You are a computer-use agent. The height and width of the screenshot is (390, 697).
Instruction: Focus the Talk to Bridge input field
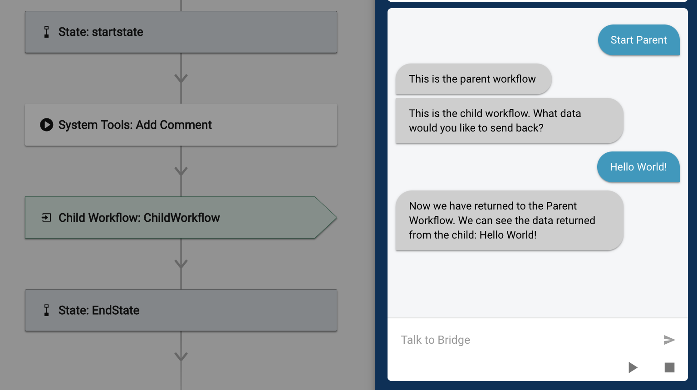[526, 340]
